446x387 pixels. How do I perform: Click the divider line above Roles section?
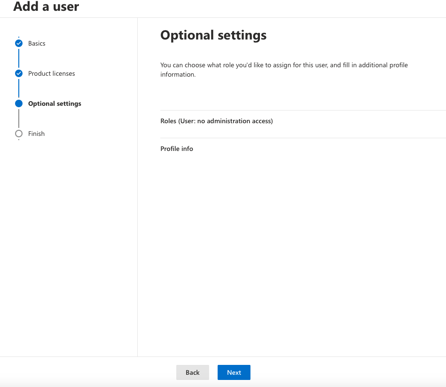[x=303, y=110]
